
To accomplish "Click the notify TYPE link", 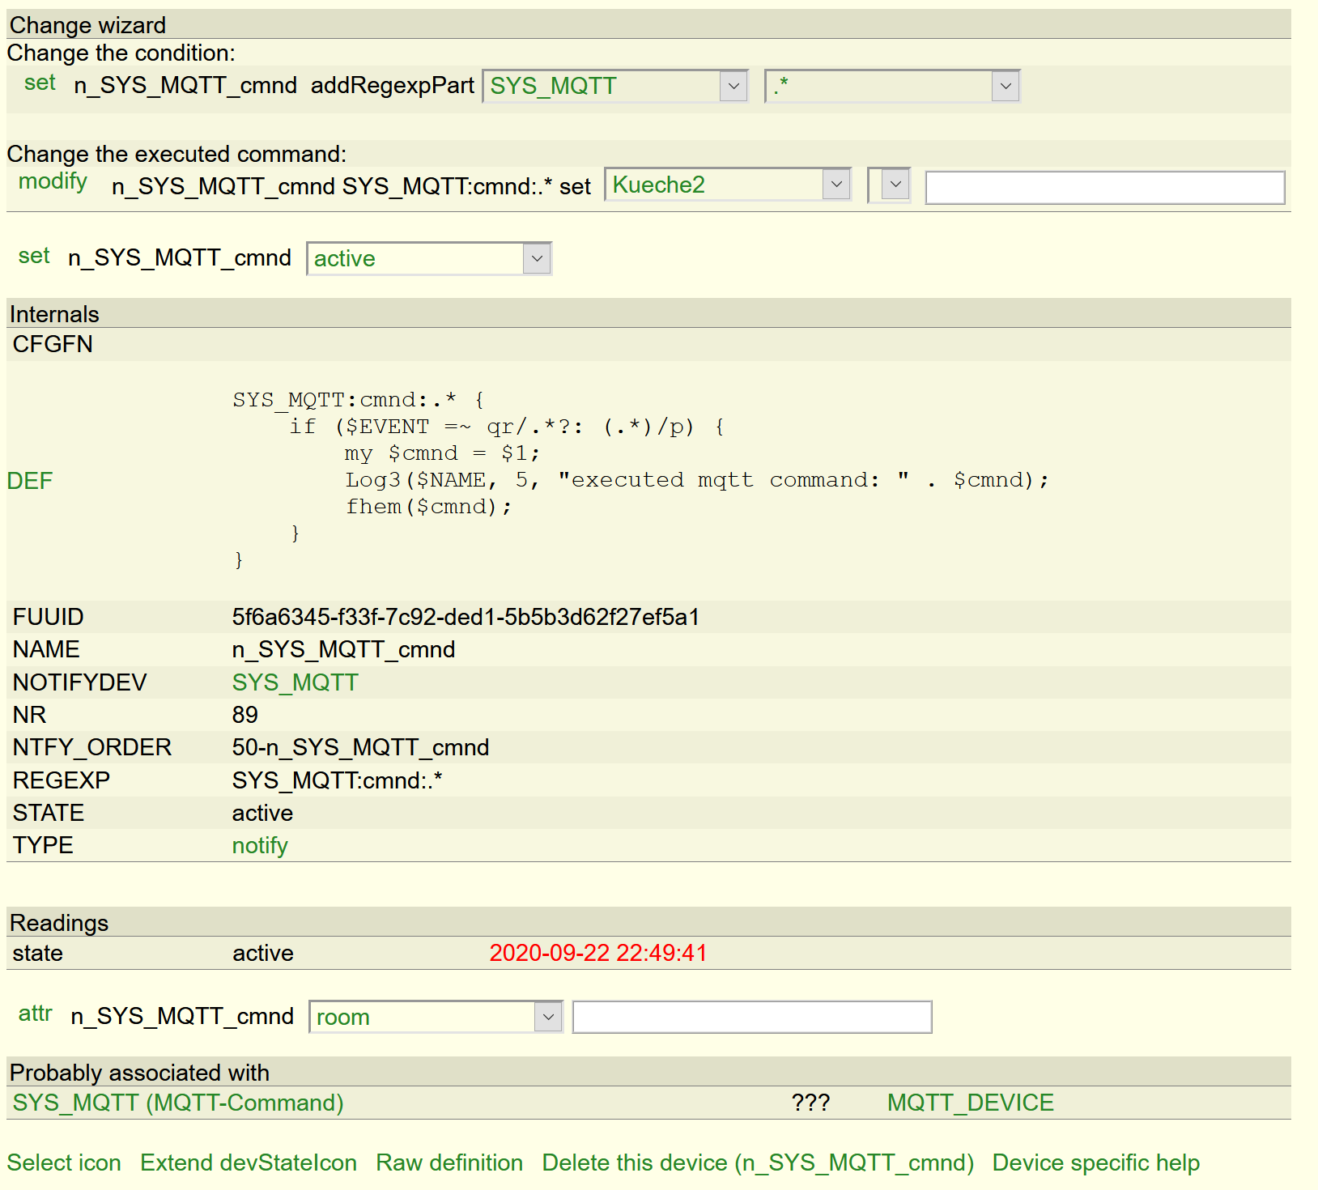I will (x=260, y=846).
